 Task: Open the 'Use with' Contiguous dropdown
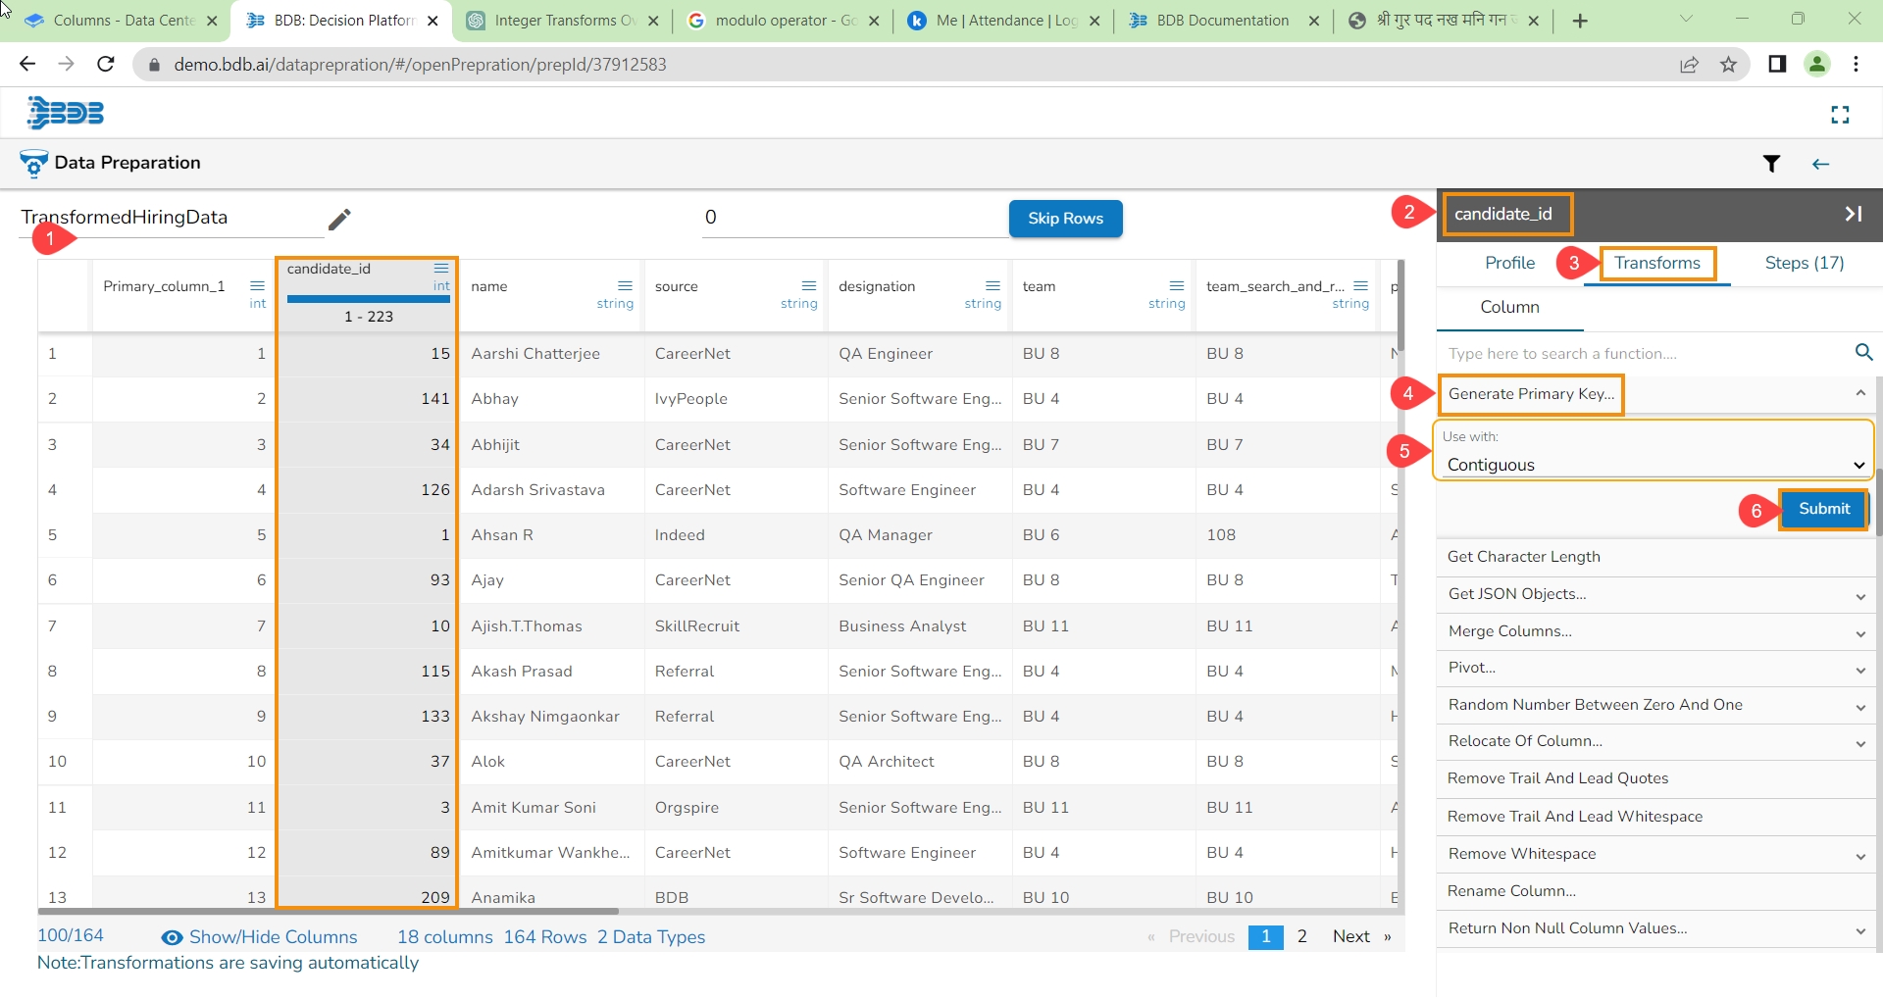(1654, 465)
